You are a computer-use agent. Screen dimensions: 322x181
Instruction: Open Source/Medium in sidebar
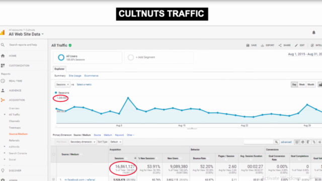[18, 134]
